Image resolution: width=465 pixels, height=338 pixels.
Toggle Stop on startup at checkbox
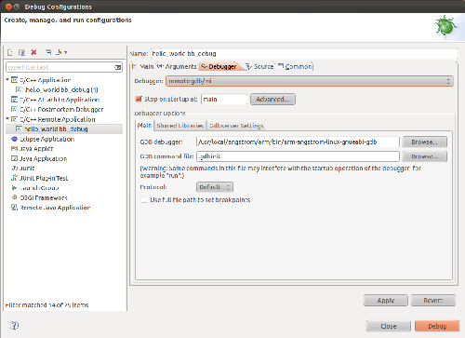[139, 99]
